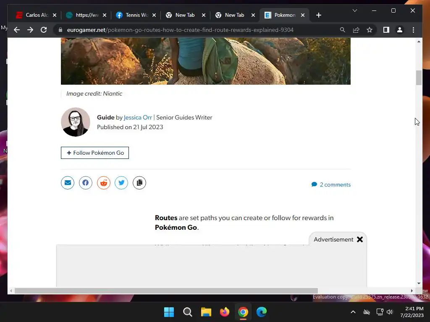Click the horizontal scrollbar thumb
The image size is (430, 322).
point(166,291)
